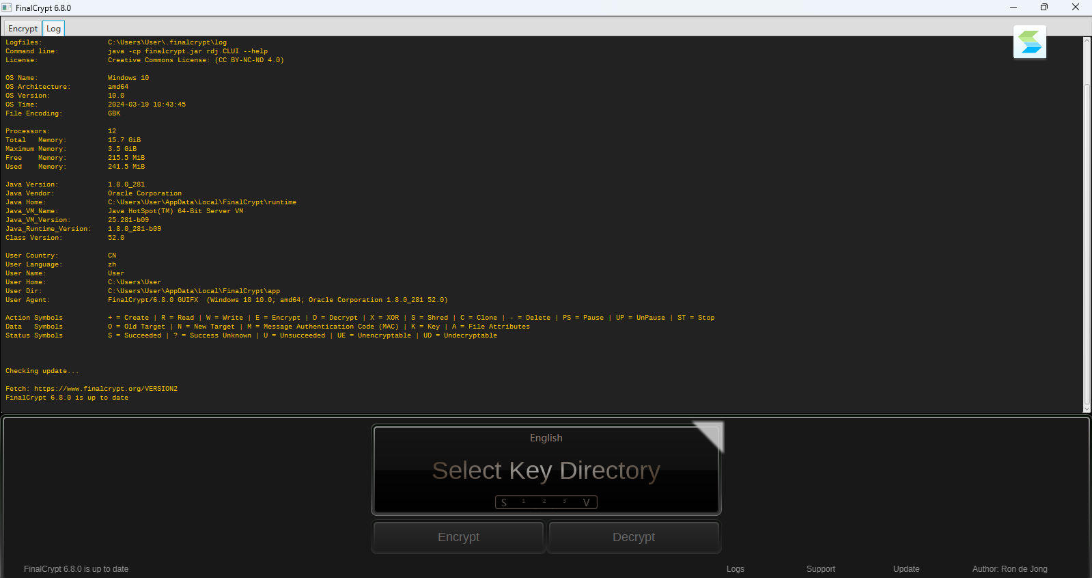1092x578 pixels.
Task: Click the Used Memory value '241.5 MiB'
Action: pyautogui.click(x=126, y=167)
